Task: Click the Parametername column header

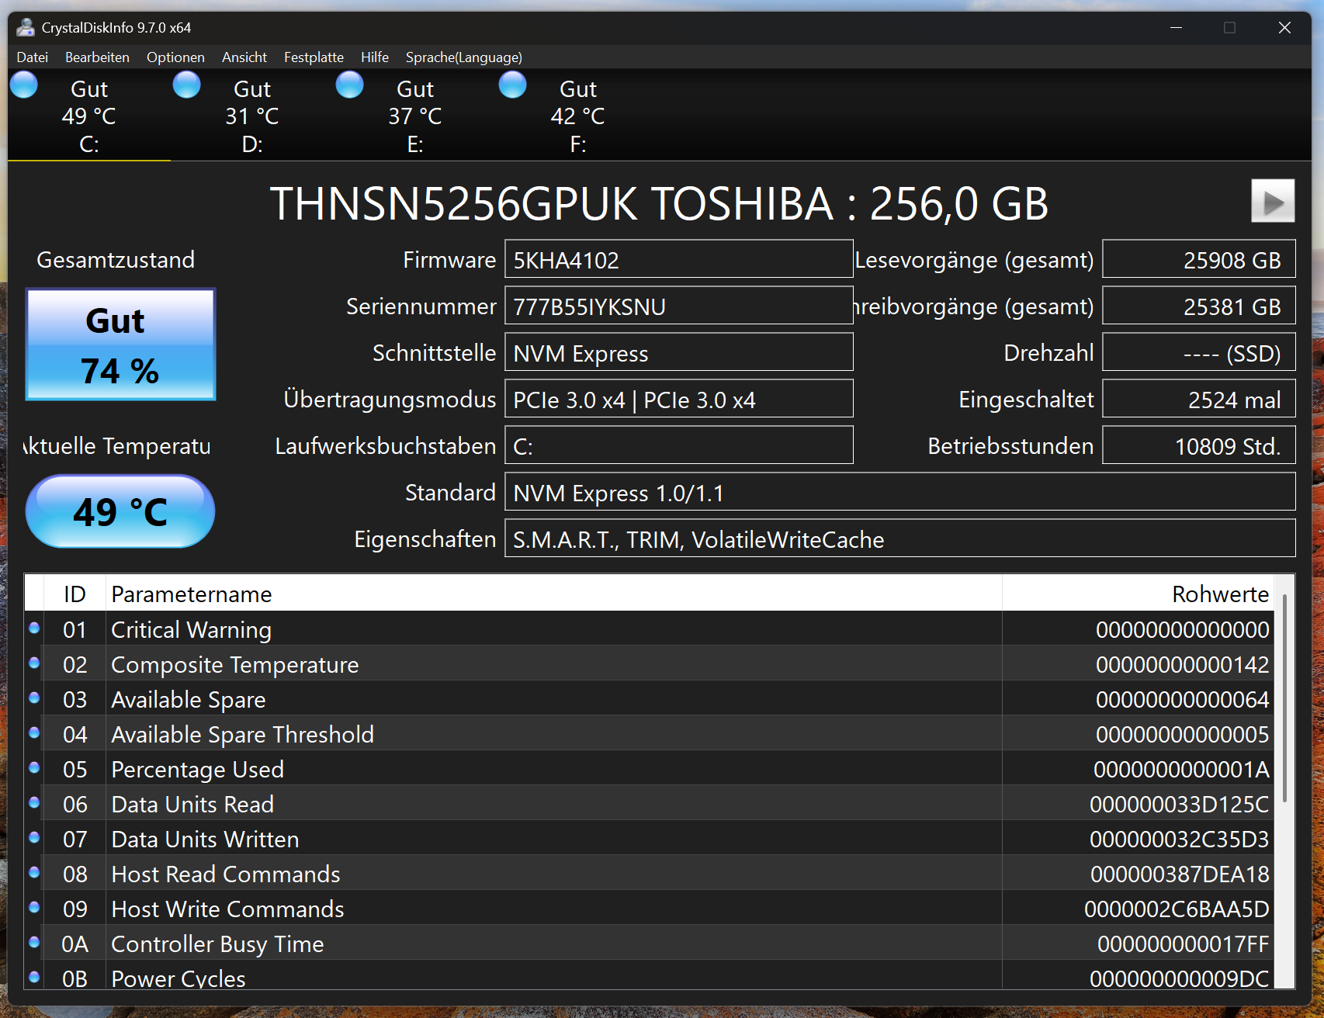Action: pos(554,594)
